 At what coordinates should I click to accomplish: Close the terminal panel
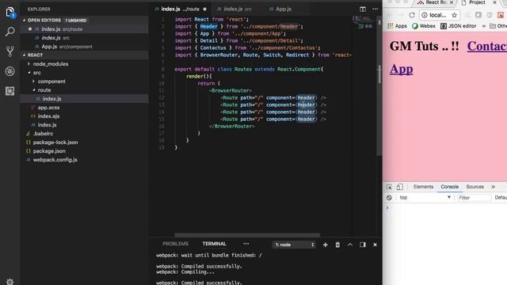(x=375, y=245)
